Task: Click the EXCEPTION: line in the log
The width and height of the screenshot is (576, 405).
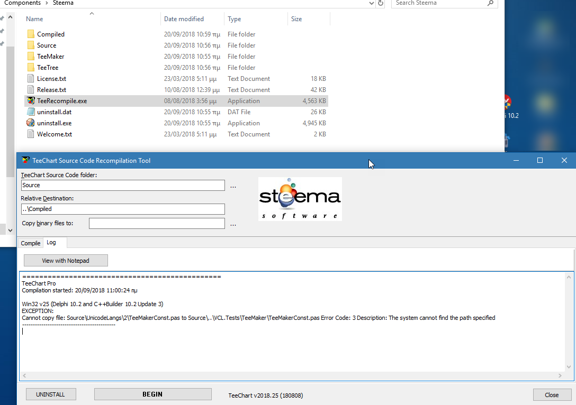Action: click(x=38, y=311)
